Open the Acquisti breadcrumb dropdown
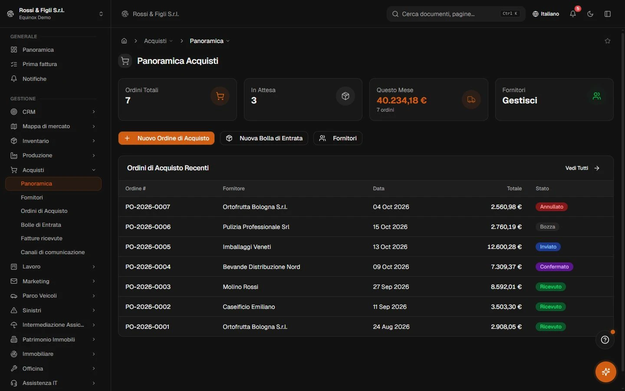625x391 pixels. [x=158, y=41]
